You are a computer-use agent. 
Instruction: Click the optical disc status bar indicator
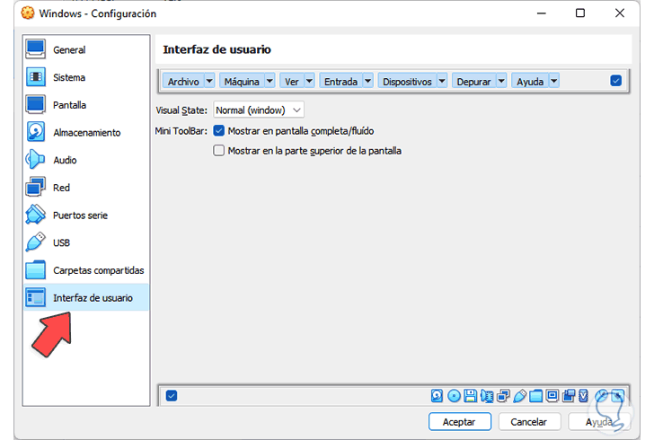[x=454, y=395]
